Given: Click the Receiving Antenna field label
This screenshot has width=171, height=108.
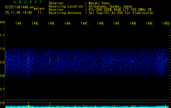Looking at the screenshot, I should click(65, 13).
